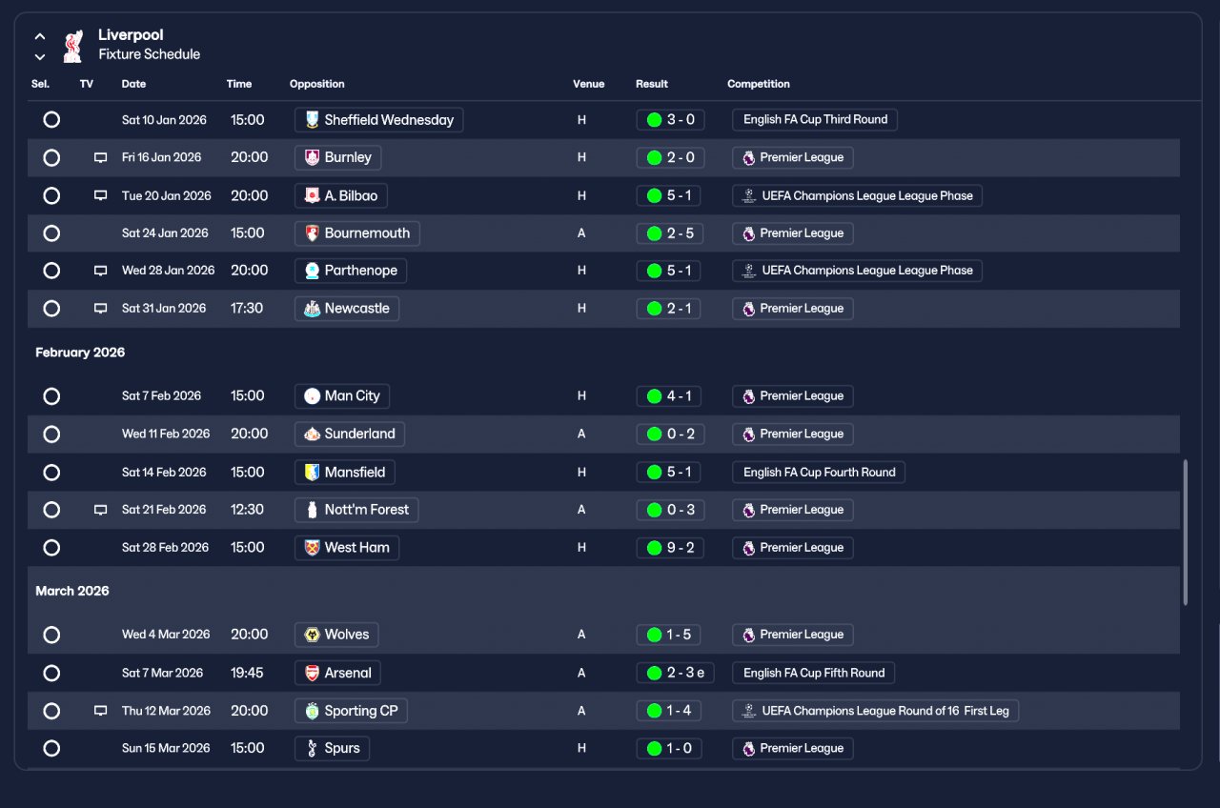Click the TV icon for Sporting CP fixture
The height and width of the screenshot is (808, 1220).
tap(100, 711)
